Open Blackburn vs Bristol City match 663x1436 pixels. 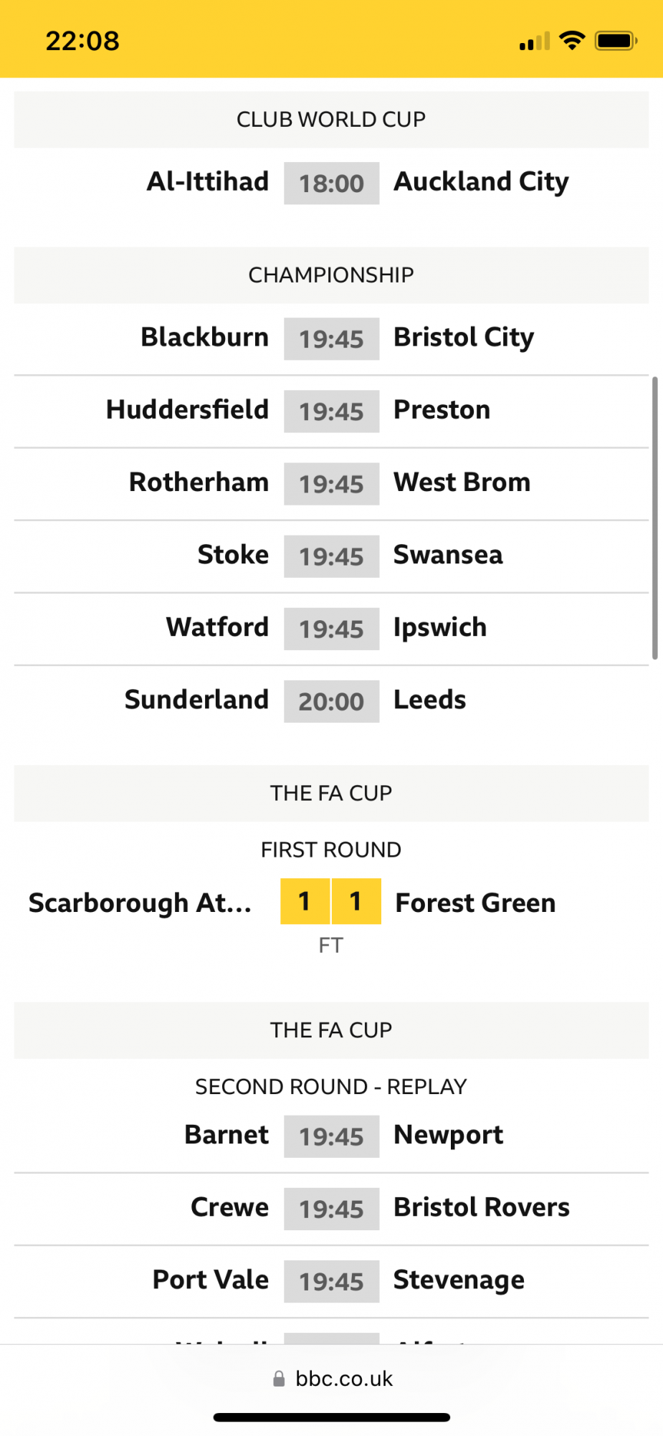point(331,338)
